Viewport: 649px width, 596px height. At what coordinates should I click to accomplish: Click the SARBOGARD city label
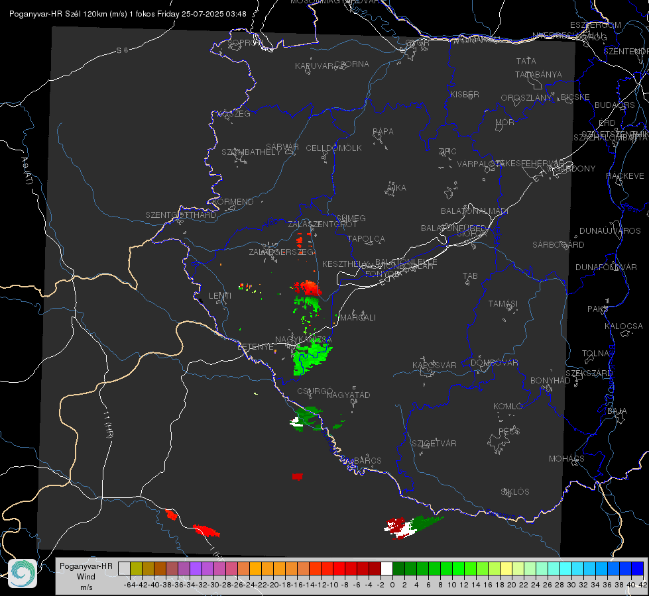[558, 245]
